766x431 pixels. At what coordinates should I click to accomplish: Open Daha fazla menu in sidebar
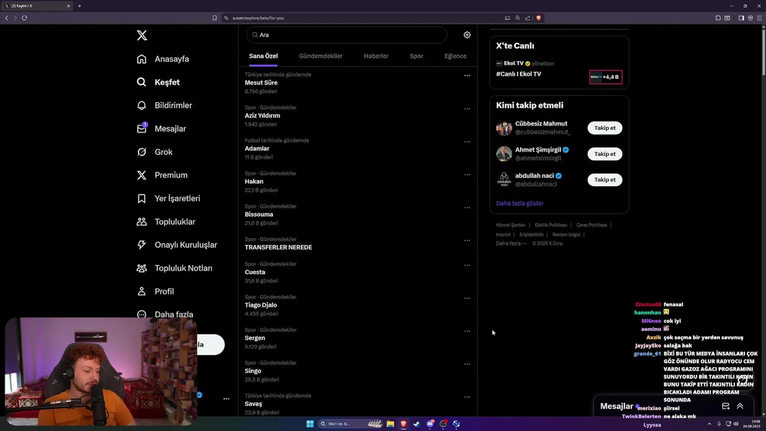click(x=165, y=314)
